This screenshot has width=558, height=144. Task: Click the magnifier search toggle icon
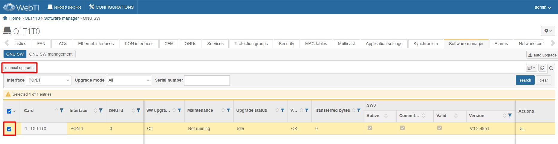point(551,68)
